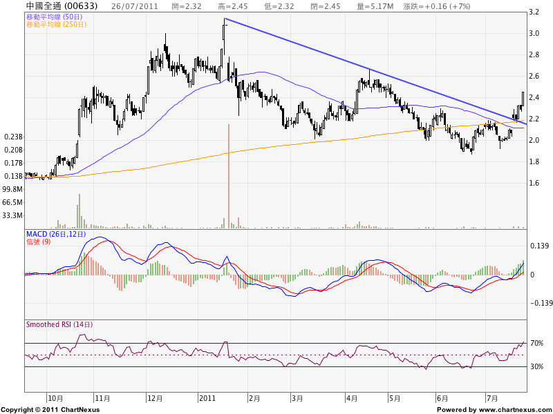Click the 2月 time axis marker

tap(254, 399)
